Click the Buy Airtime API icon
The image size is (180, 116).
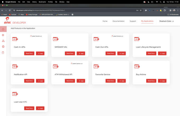(x=137, y=66)
